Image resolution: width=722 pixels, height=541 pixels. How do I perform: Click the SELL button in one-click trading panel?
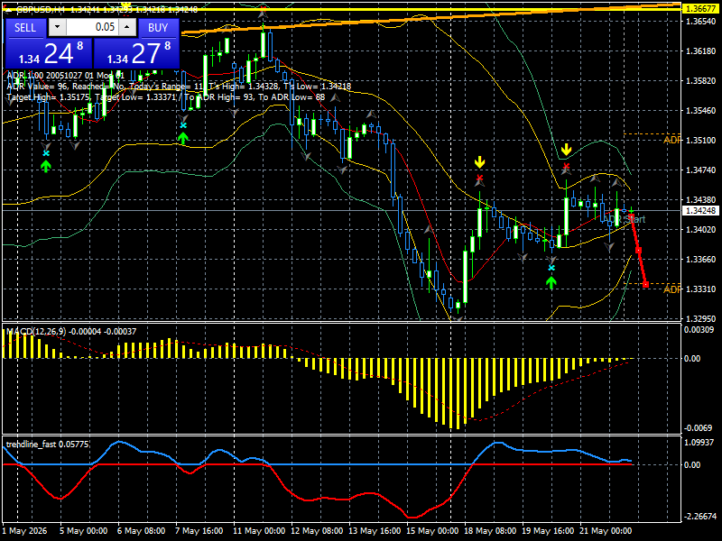pyautogui.click(x=25, y=28)
